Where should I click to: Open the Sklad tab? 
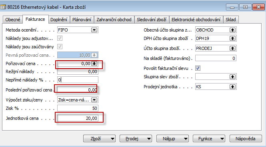click(231, 20)
